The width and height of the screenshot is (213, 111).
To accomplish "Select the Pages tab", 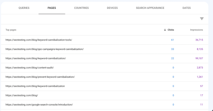I will [x=52, y=8].
